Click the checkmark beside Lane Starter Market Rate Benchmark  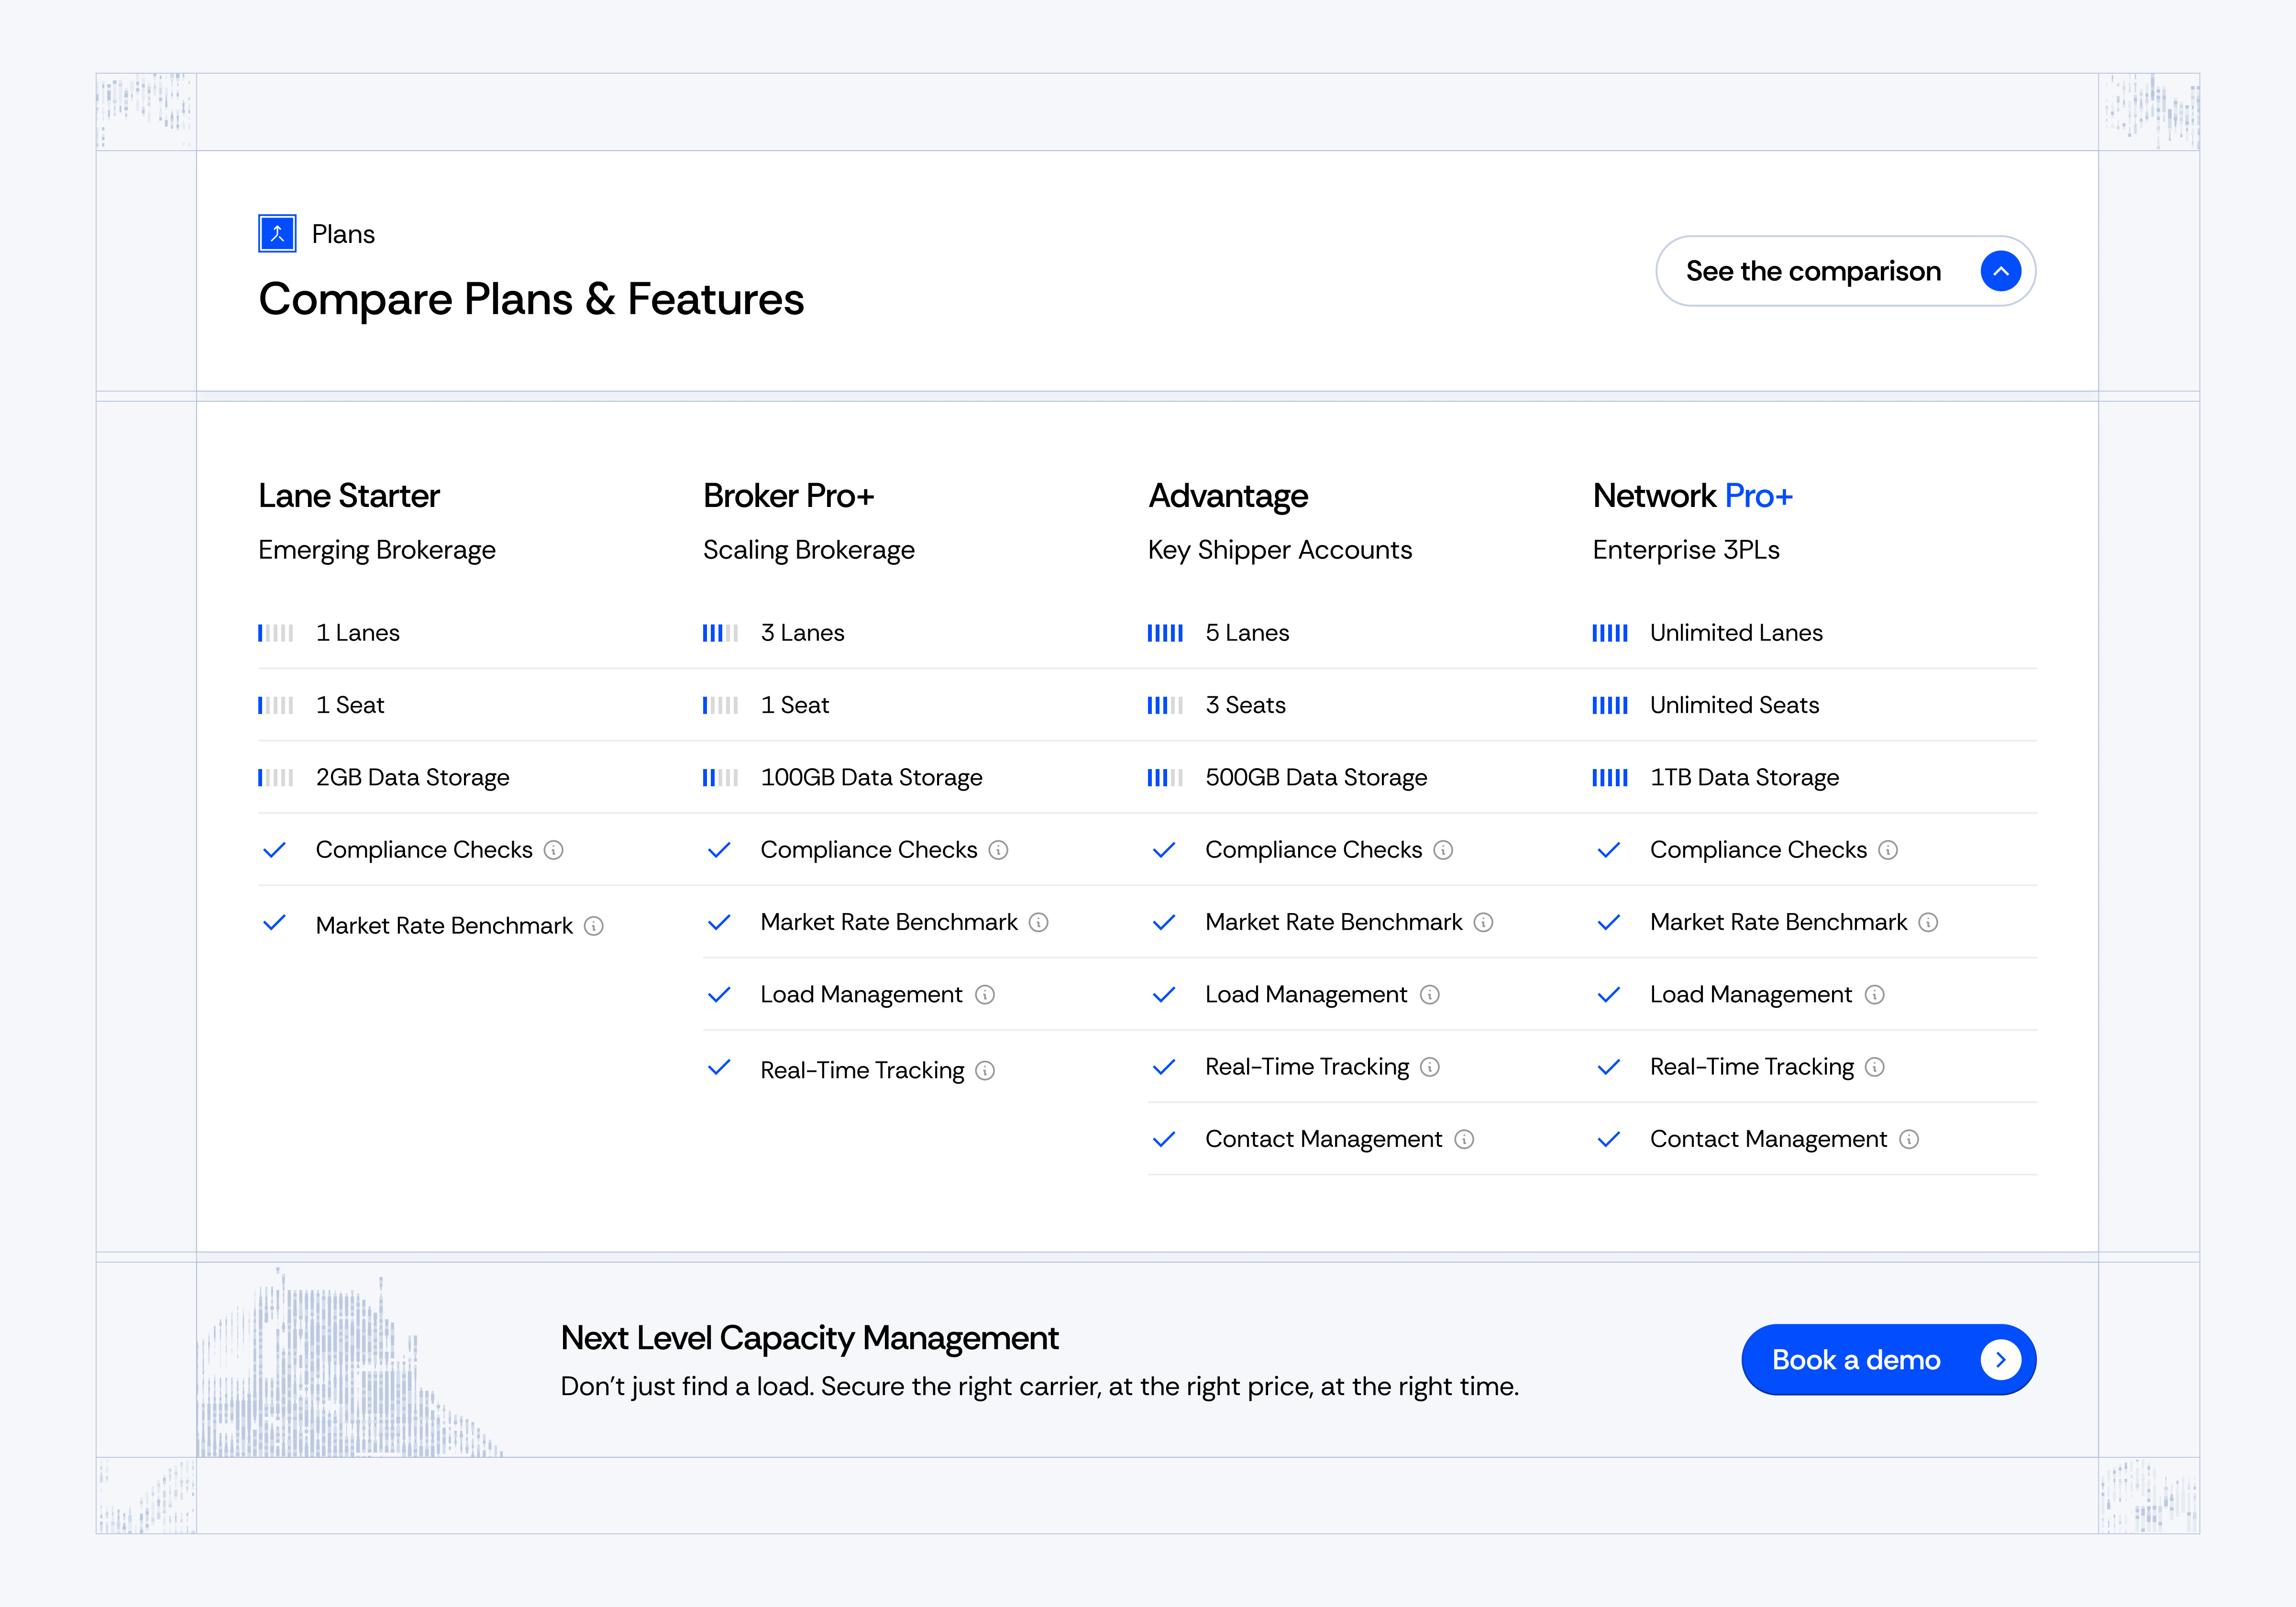[x=274, y=922]
